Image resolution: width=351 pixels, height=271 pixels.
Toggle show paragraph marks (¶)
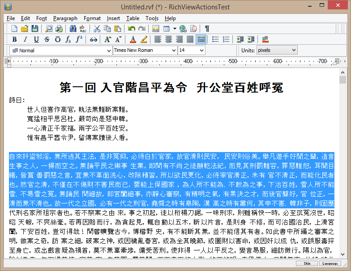coord(207,29)
